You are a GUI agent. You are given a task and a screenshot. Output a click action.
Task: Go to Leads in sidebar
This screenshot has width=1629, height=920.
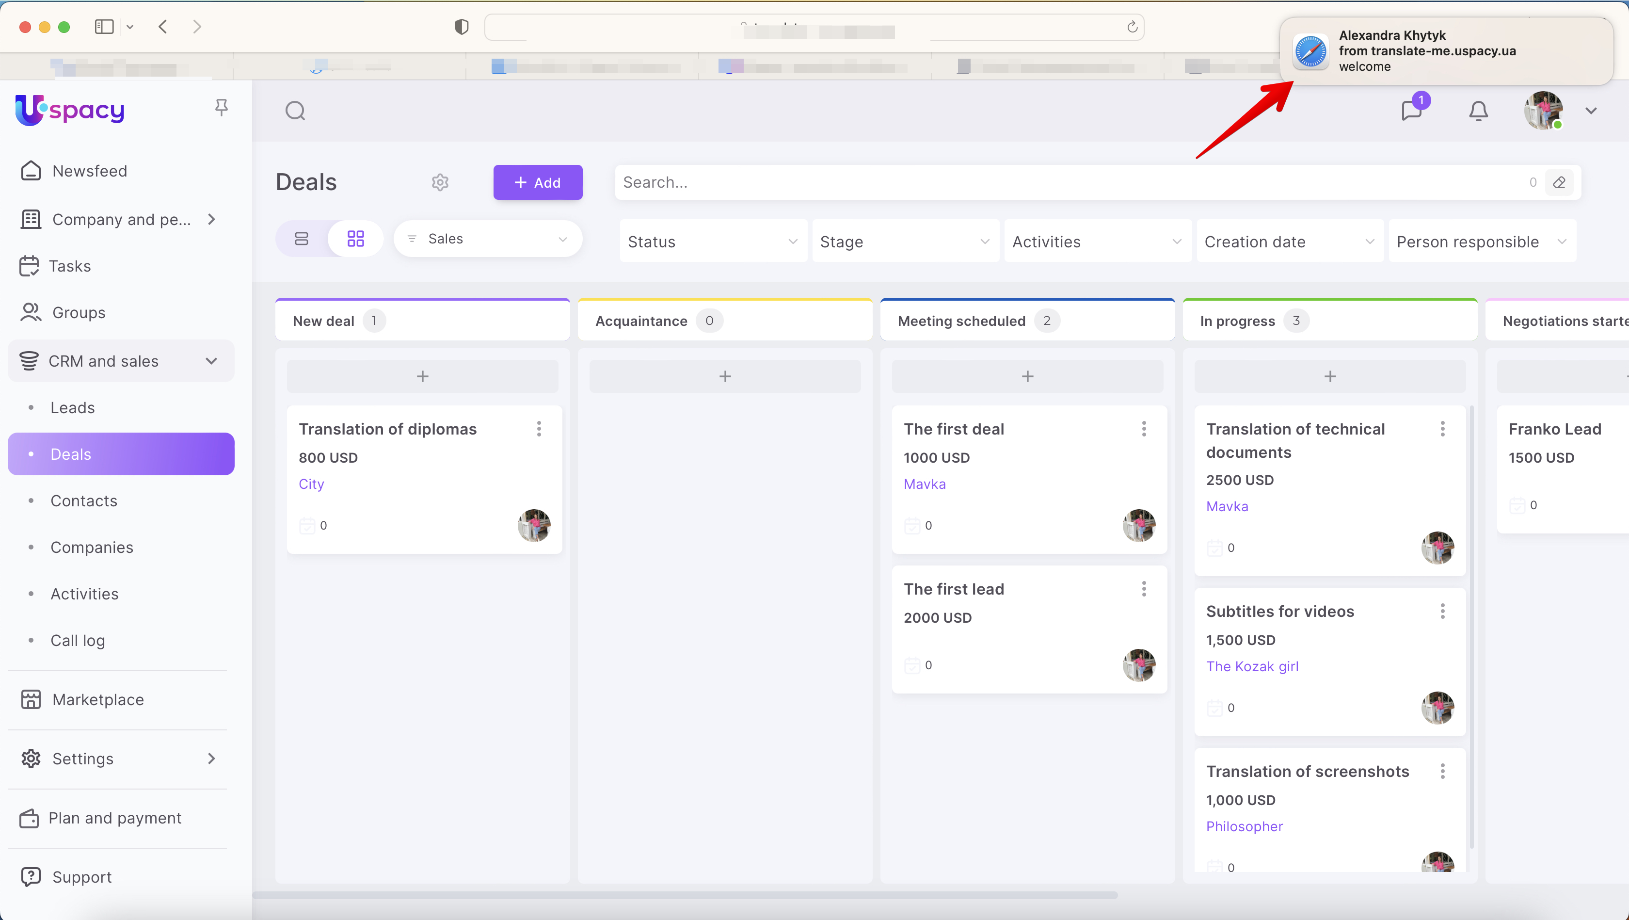pos(73,407)
